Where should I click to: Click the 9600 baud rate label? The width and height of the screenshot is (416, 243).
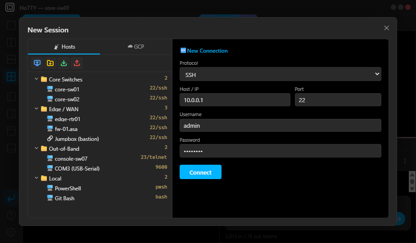point(161,167)
